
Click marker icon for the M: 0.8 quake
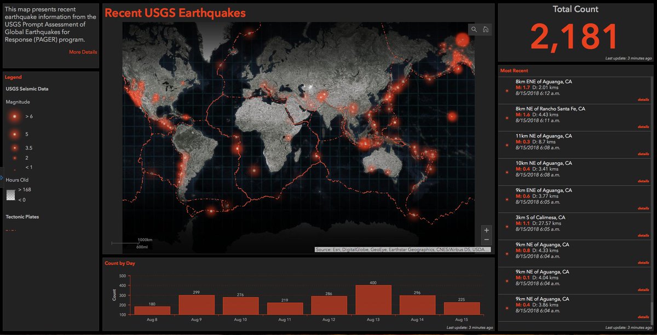pos(508,253)
